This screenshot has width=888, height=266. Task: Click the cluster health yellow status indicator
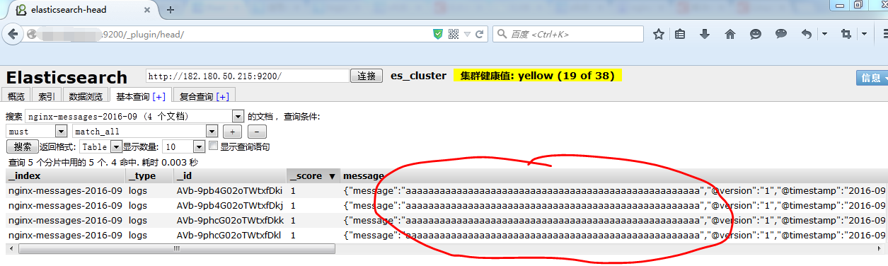[538, 76]
